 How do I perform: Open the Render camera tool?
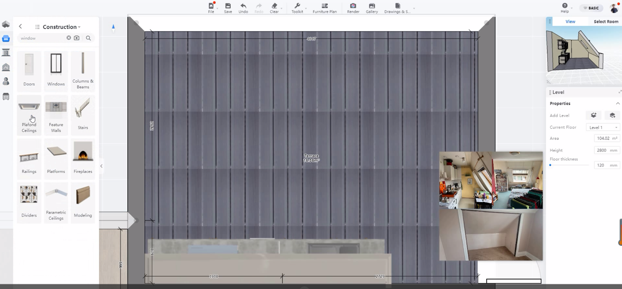tap(353, 8)
